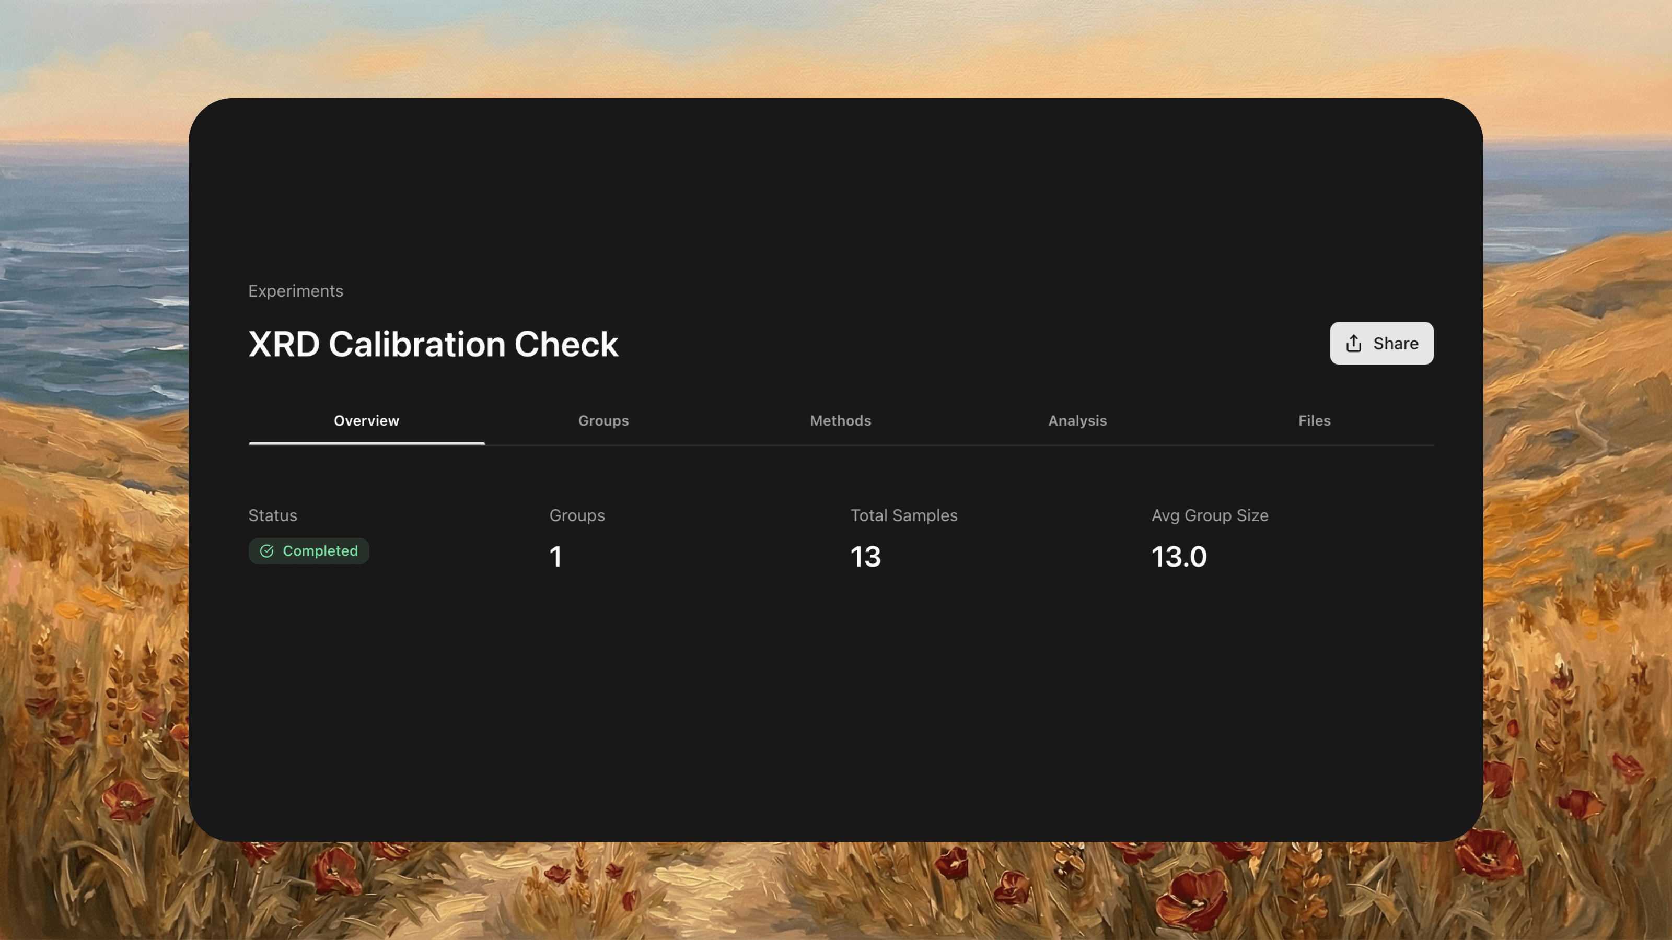
Task: Click the Share upload arrow icon
Action: coord(1353,343)
